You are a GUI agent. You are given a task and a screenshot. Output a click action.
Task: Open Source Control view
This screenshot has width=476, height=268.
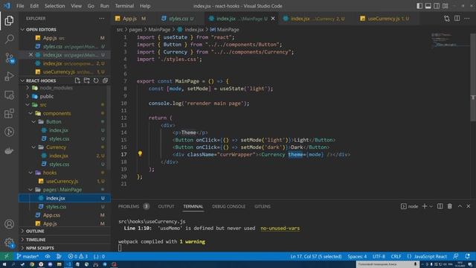click(x=9, y=58)
